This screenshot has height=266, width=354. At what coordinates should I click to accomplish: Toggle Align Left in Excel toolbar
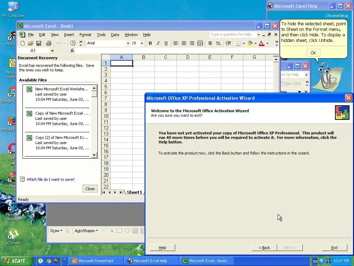click(x=176, y=43)
